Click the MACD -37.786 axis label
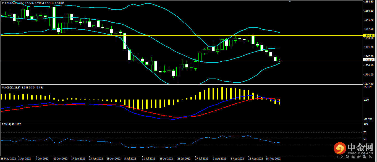Image resolution: width=377 pixels, height=162 pixels. [368, 119]
